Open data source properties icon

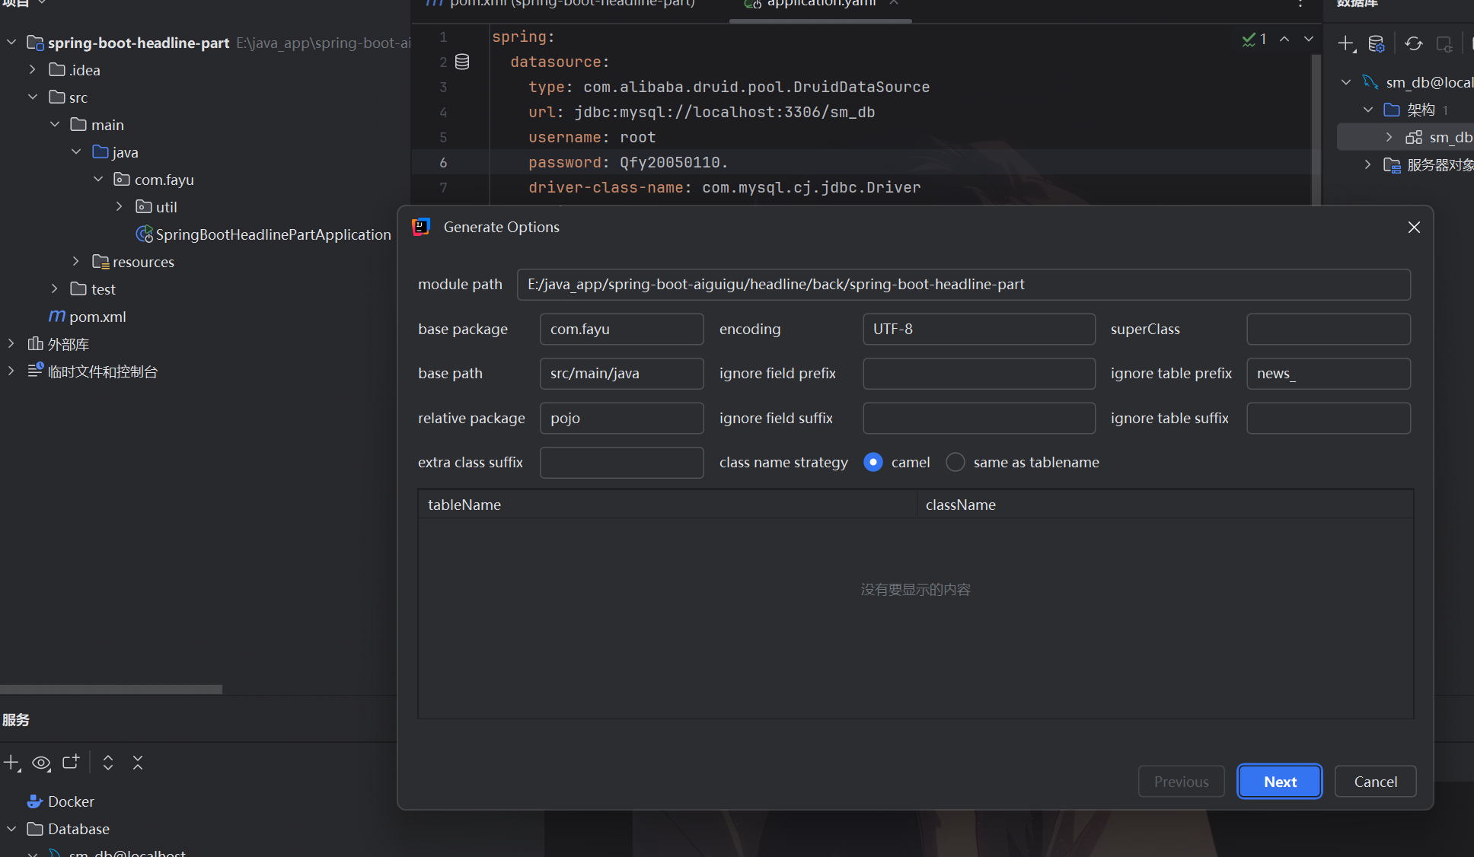(x=1376, y=43)
